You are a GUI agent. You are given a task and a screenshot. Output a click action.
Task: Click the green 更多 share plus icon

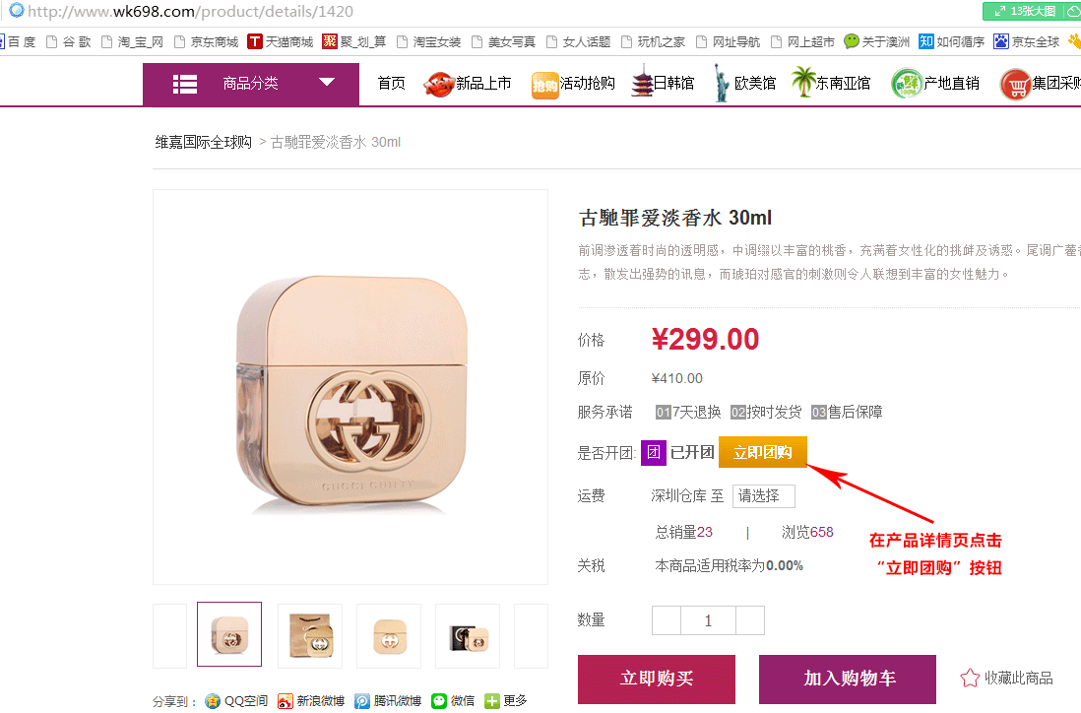point(491,701)
